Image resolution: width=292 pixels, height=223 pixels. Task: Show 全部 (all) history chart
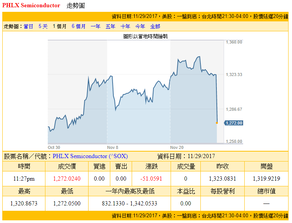coord(155,26)
